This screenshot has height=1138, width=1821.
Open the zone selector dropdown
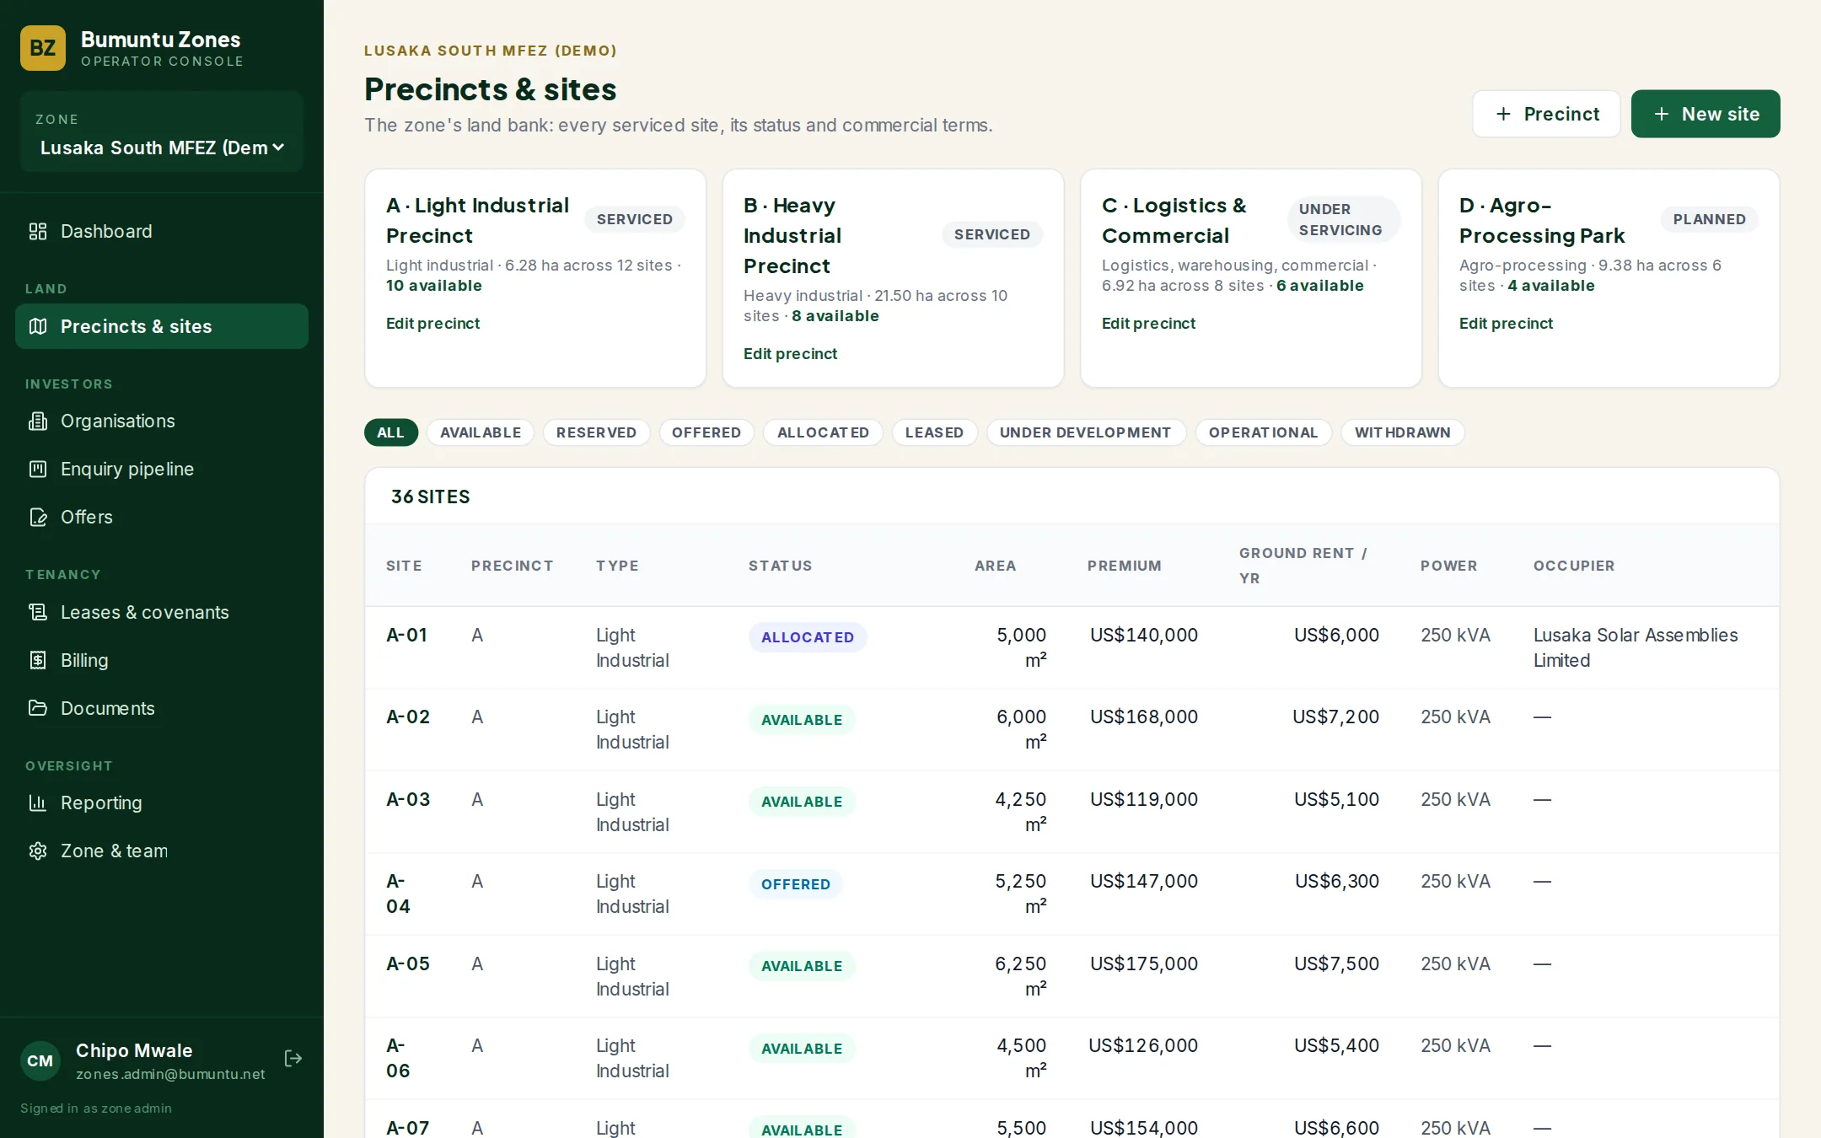click(162, 148)
